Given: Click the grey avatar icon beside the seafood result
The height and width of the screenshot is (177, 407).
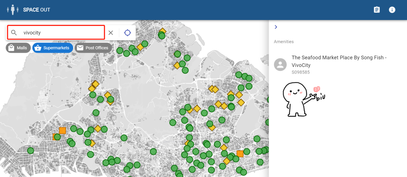Looking at the screenshot, I should click(280, 64).
